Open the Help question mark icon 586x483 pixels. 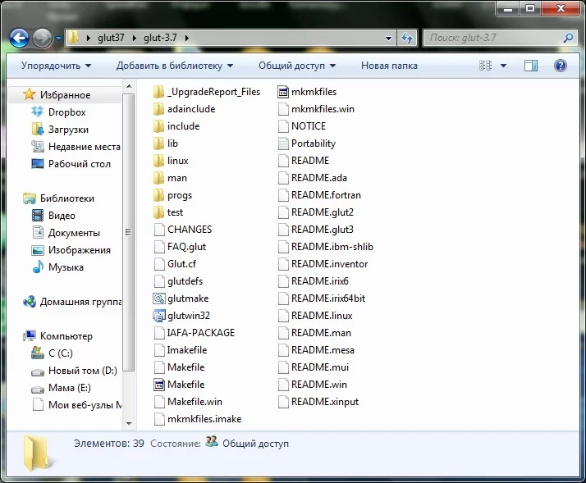pyautogui.click(x=561, y=66)
